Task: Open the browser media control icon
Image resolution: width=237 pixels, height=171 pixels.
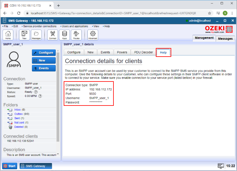Action: tap(218, 13)
